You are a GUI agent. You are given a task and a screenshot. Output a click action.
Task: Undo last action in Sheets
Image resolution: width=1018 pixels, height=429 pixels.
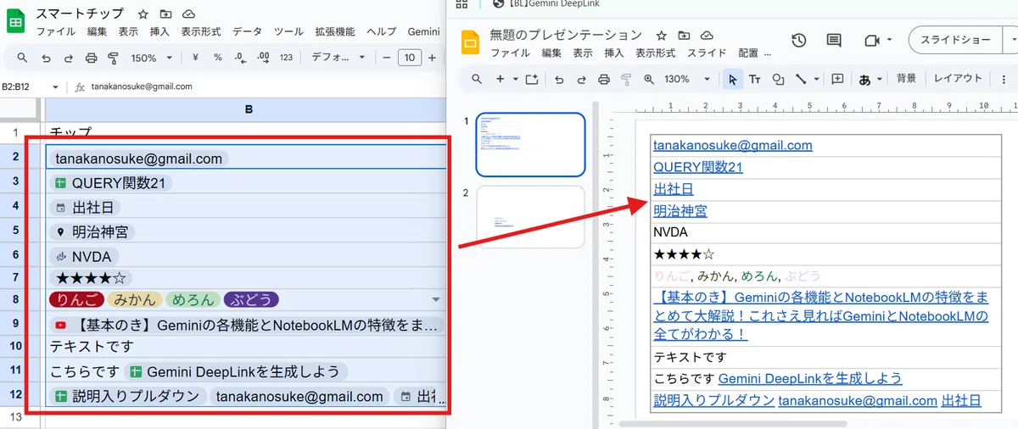click(46, 58)
